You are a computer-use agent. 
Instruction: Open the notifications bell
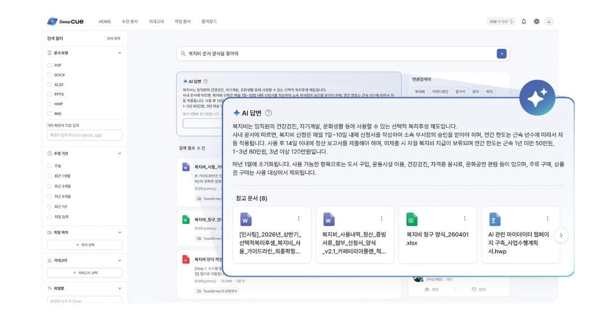click(523, 21)
